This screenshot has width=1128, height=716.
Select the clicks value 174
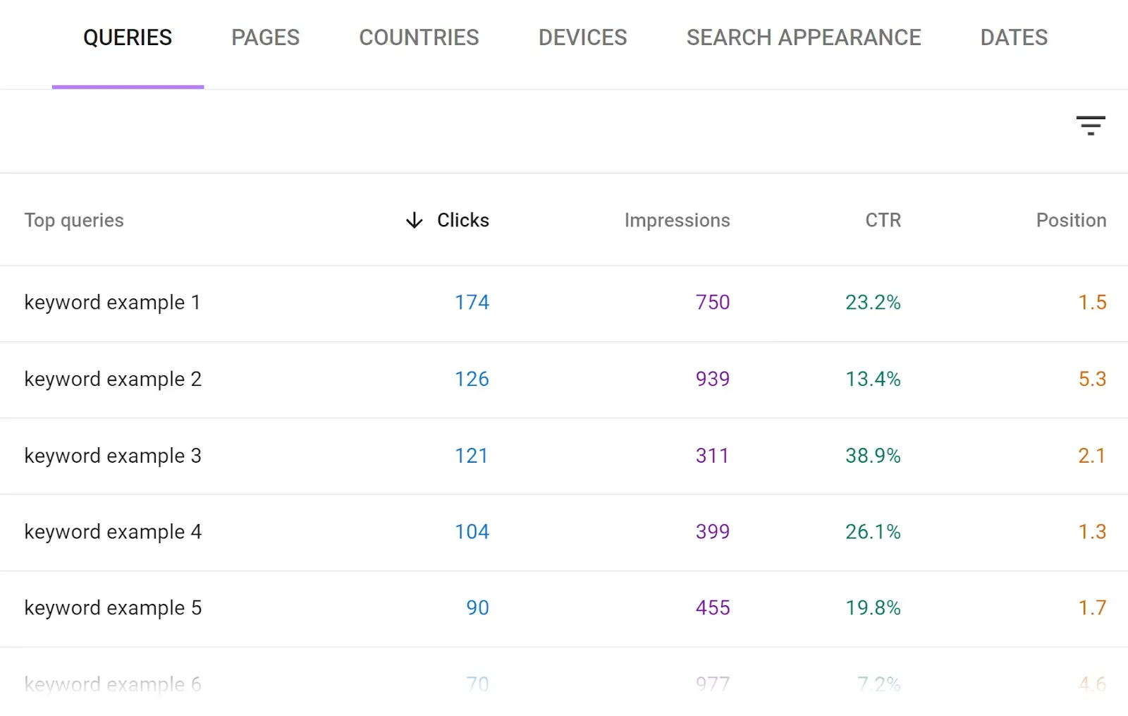471,303
